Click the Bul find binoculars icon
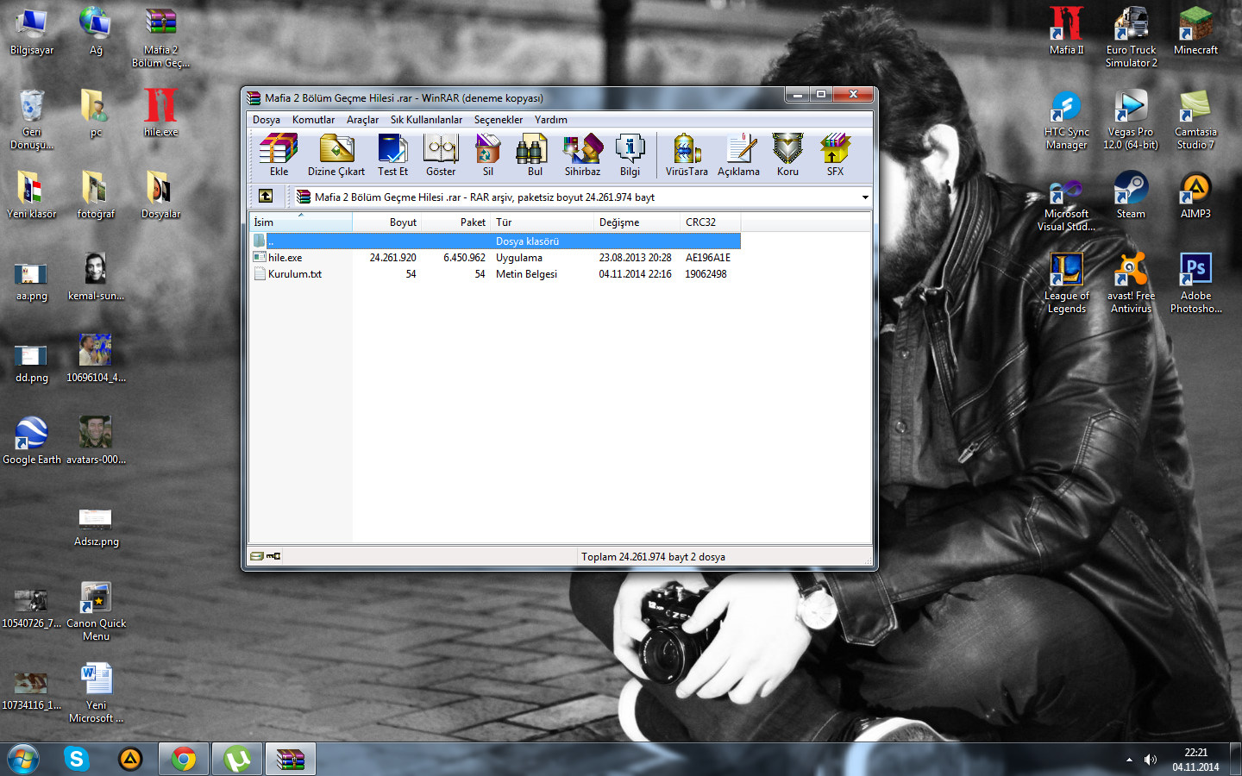Screen dimensions: 1242x776 point(535,155)
